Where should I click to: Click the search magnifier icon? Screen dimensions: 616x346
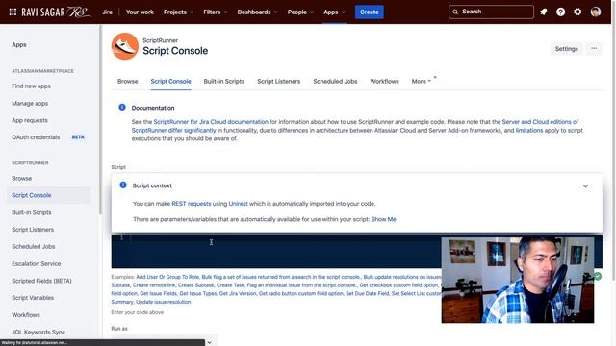coord(455,12)
